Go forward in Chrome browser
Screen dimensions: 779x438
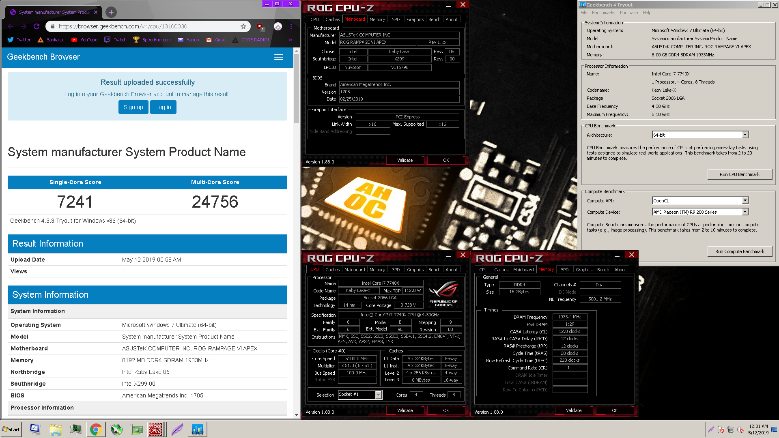click(24, 26)
